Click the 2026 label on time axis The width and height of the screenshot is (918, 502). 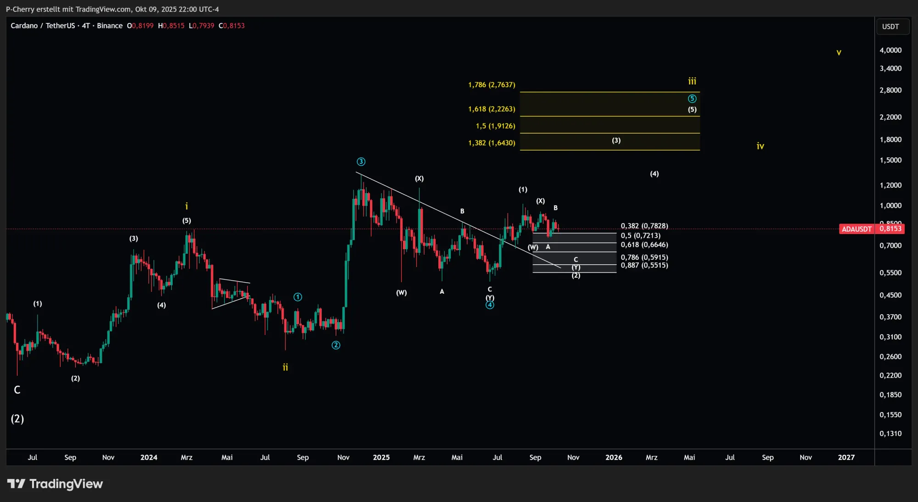(614, 457)
